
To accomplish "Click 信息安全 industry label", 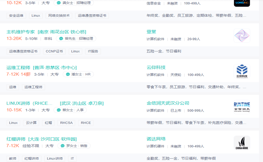I will pos(154,3).
